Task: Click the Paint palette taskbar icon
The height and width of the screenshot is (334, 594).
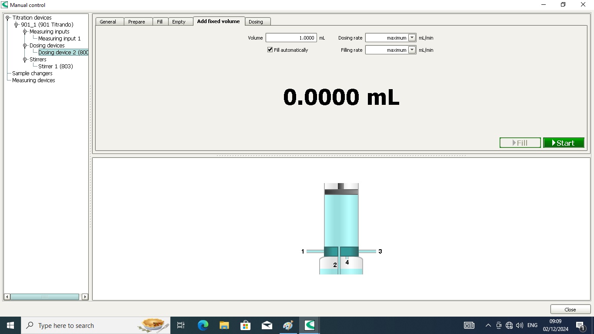Action: [288, 325]
